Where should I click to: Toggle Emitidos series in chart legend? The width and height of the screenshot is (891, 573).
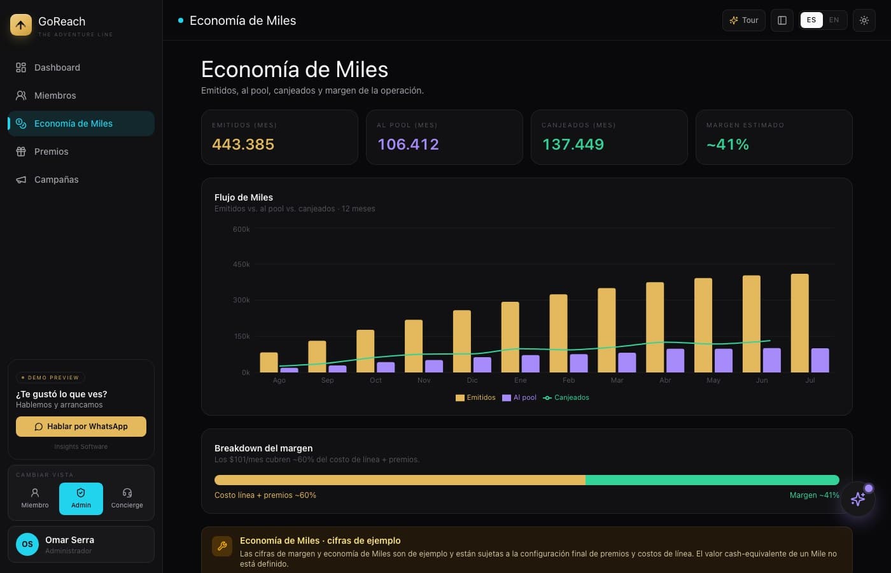(x=475, y=397)
